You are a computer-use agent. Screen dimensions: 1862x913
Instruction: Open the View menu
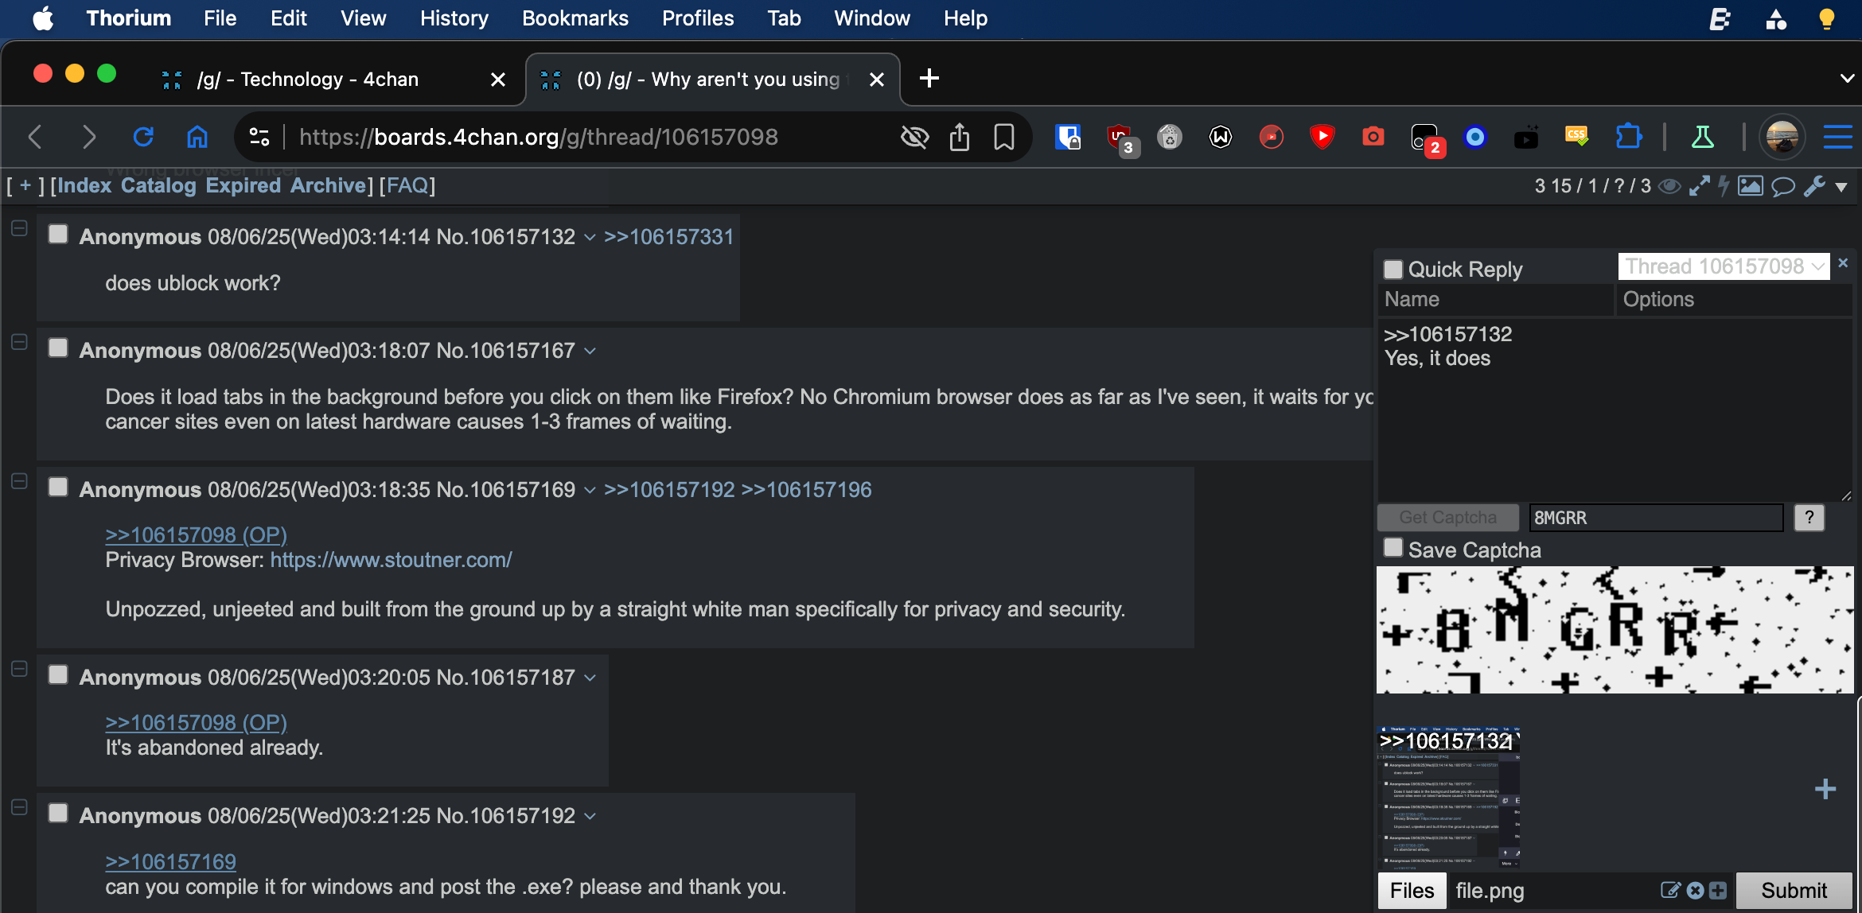(x=363, y=18)
